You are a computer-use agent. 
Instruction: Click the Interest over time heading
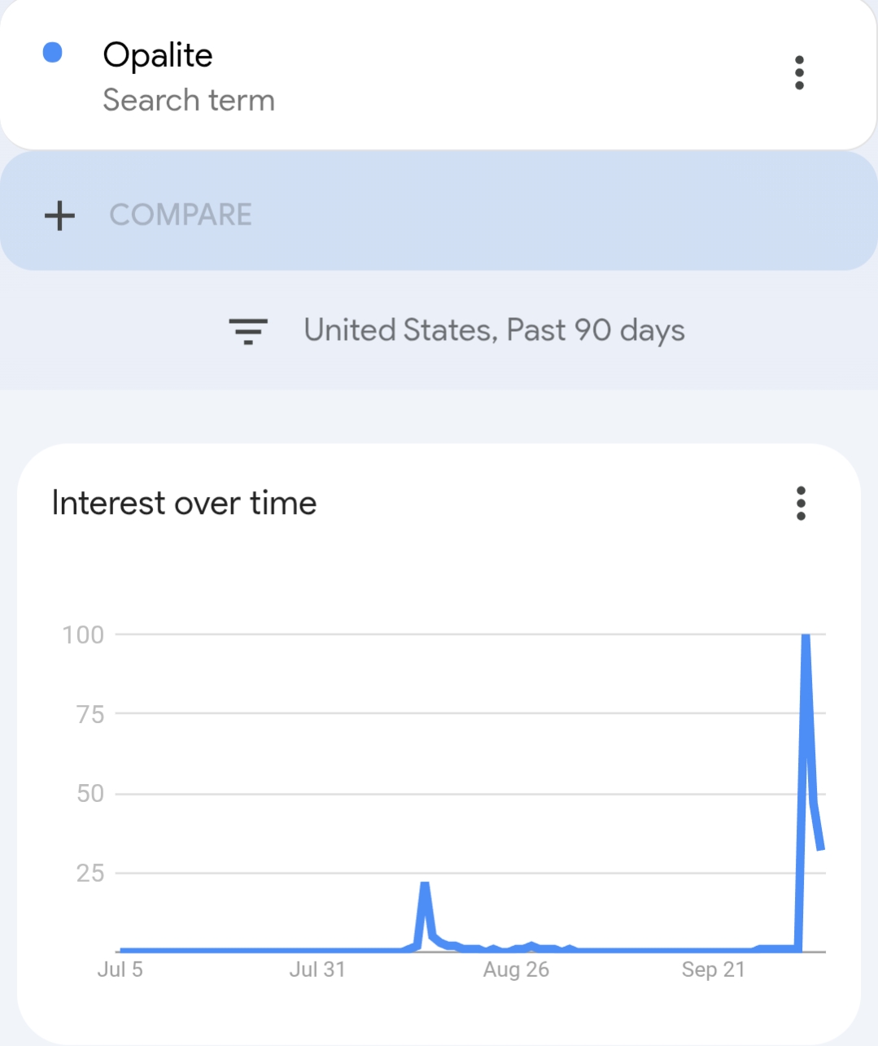pos(184,503)
